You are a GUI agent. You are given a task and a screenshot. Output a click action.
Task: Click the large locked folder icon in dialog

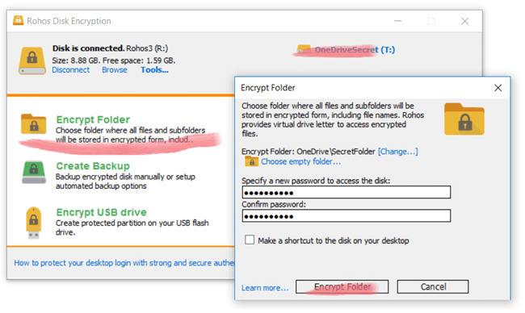pyautogui.click(x=464, y=119)
